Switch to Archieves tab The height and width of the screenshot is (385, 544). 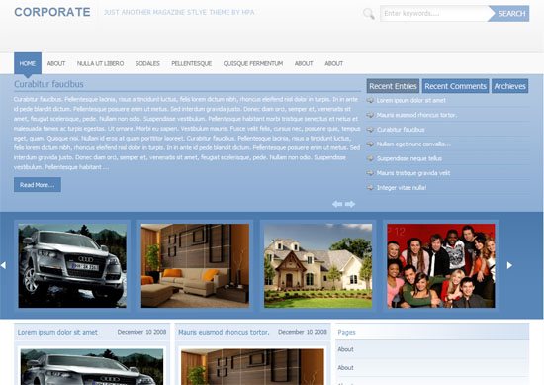[509, 86]
